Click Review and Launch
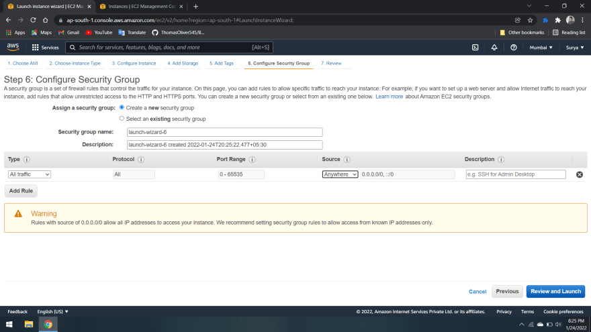This screenshot has height=332, width=591. click(x=555, y=291)
